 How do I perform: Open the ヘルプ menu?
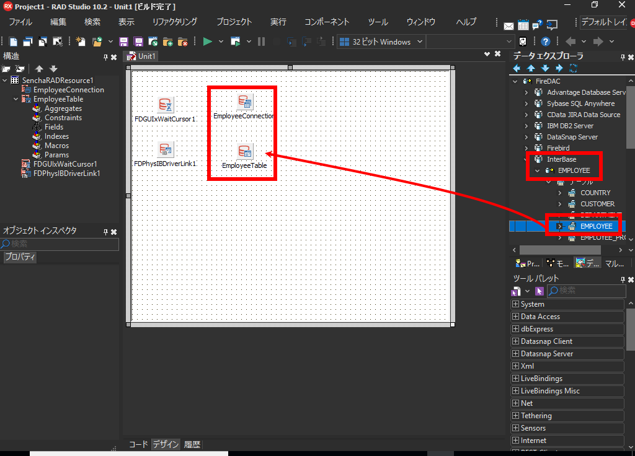point(466,22)
